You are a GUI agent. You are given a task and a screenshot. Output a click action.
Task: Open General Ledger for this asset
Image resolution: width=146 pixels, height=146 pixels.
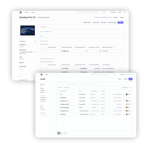(112, 22)
